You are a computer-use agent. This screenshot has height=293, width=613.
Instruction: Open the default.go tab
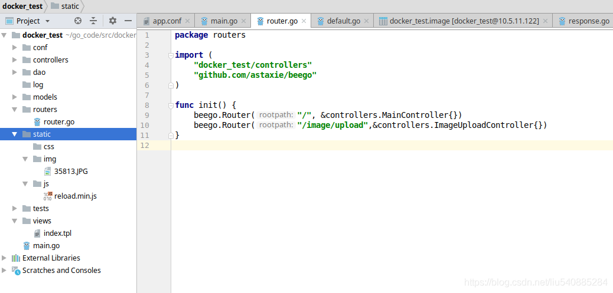(x=344, y=21)
